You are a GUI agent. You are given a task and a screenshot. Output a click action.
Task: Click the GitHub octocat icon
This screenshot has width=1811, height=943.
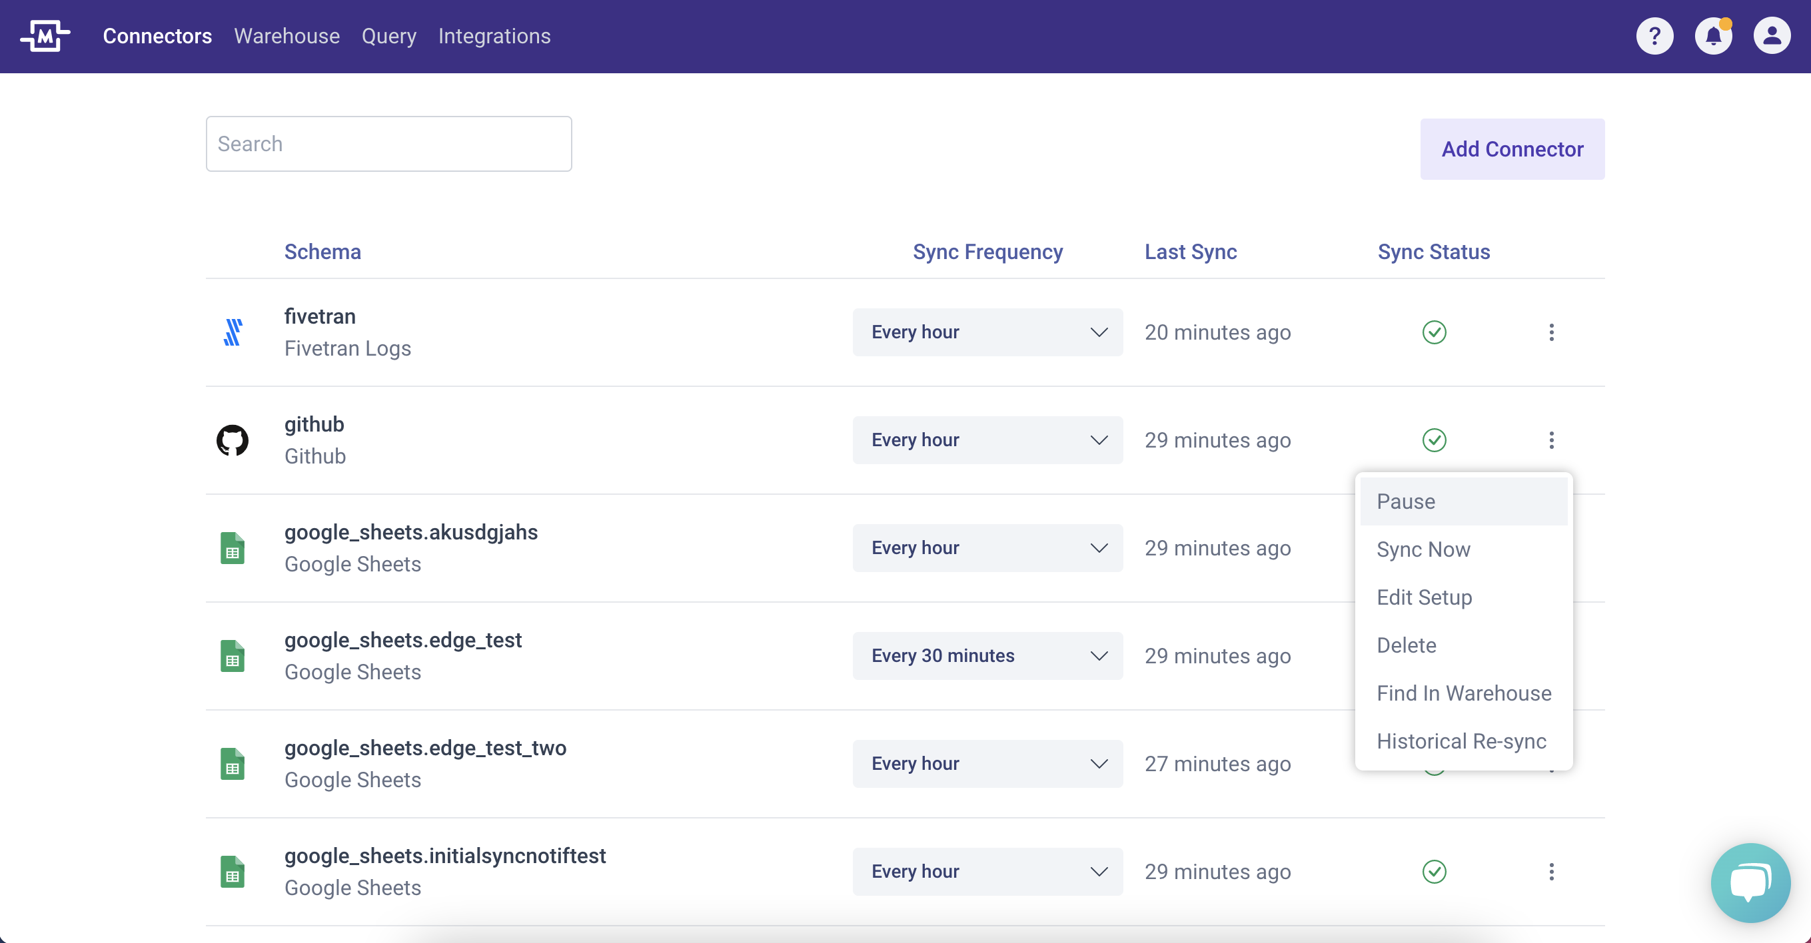coord(233,441)
